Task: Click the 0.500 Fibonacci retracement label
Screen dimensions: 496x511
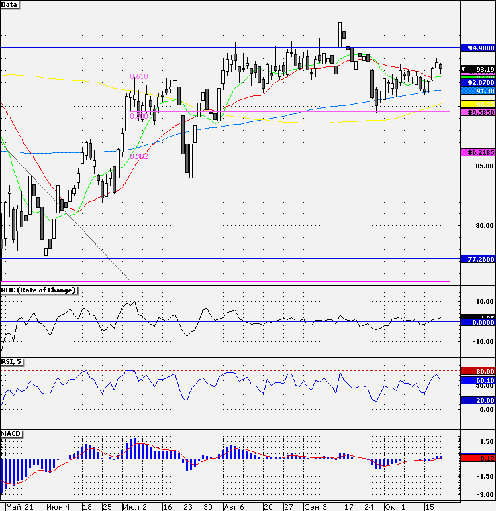Action: point(139,116)
